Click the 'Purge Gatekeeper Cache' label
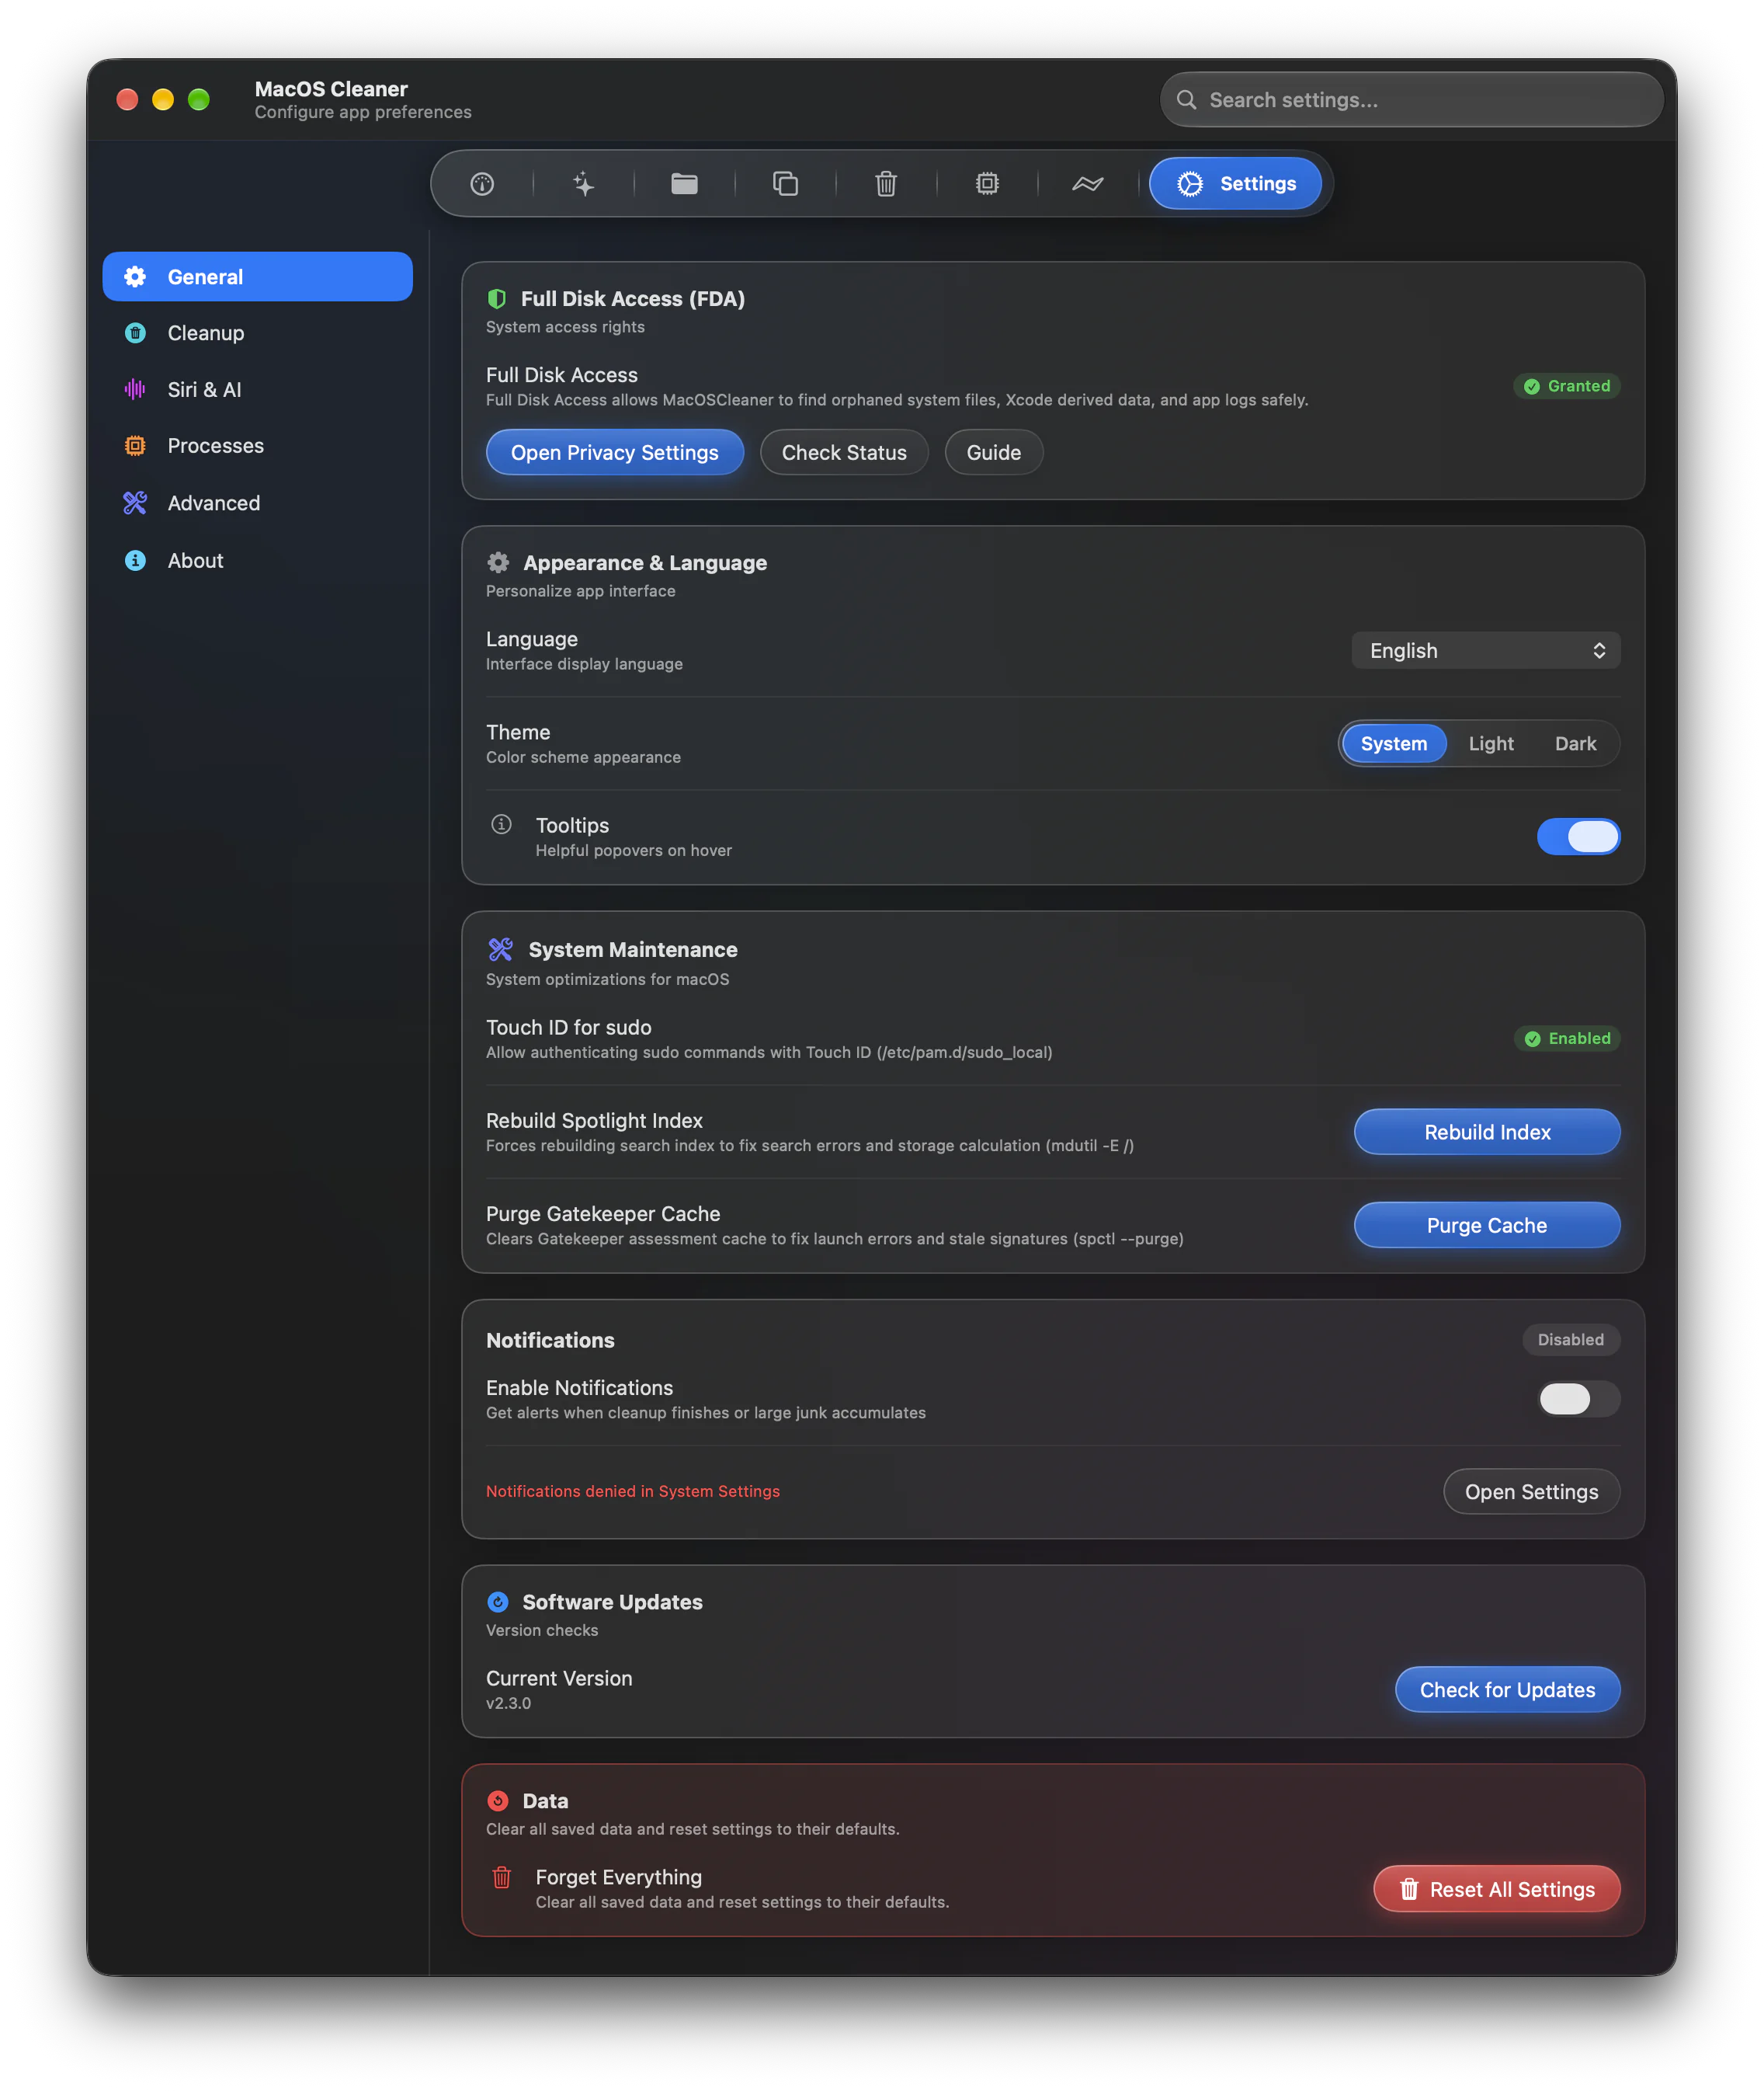The width and height of the screenshot is (1764, 2091). point(603,1215)
